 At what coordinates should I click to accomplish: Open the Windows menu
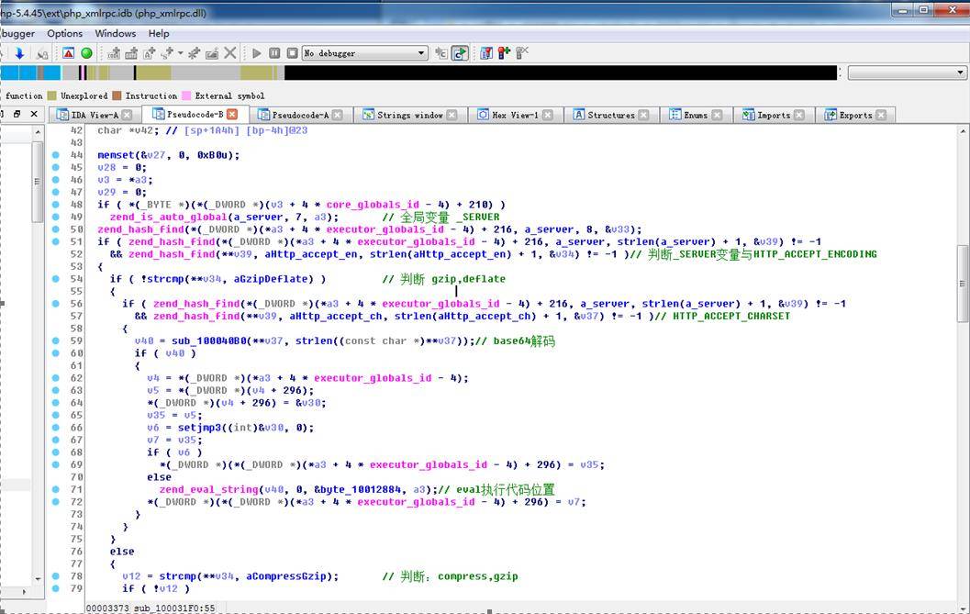coord(115,33)
